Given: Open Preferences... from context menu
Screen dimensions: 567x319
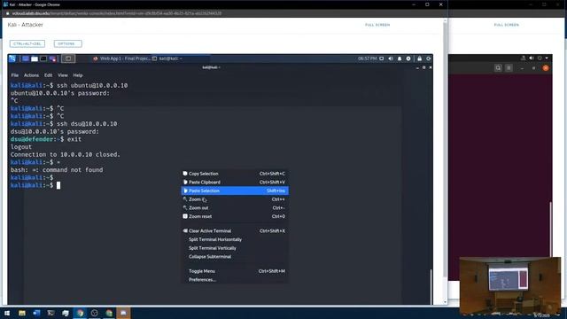Looking at the screenshot, I should (x=235, y=280).
